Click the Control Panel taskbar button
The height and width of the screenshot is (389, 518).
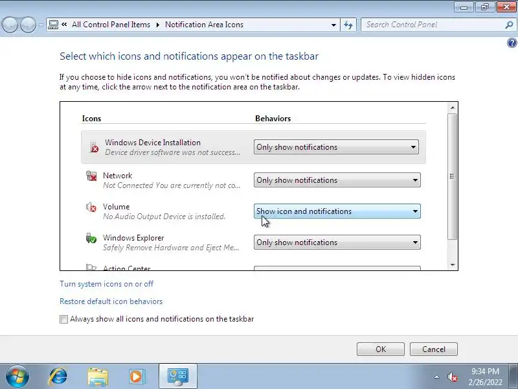178,377
